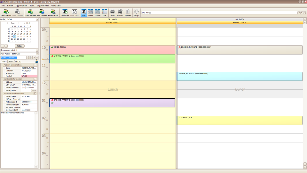Screen dimensions: 307x173
Task: Go to previous year in mini calendar
Action: (25, 23)
